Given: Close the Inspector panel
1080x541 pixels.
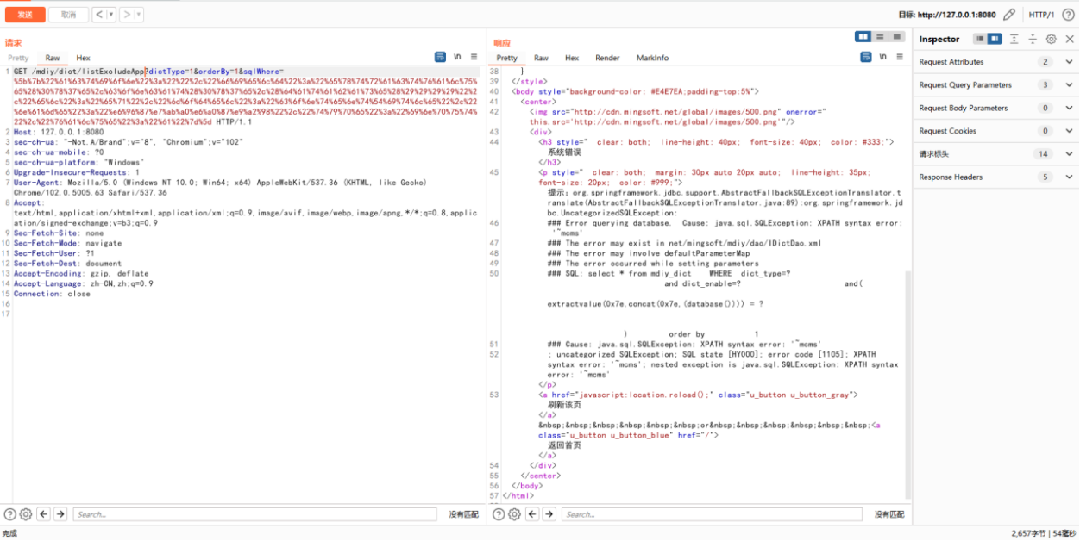Looking at the screenshot, I should pyautogui.click(x=1070, y=39).
